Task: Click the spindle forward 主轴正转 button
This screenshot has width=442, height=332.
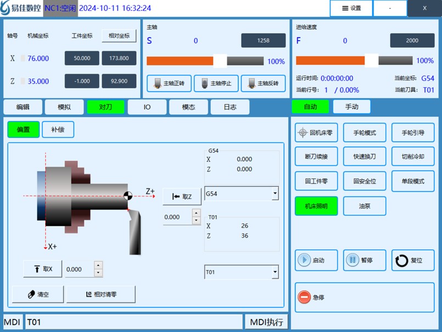Action: (x=169, y=84)
